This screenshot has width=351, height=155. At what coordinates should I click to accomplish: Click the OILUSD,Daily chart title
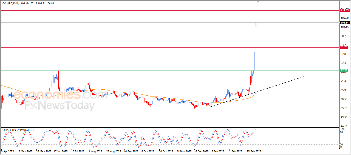click(12, 3)
